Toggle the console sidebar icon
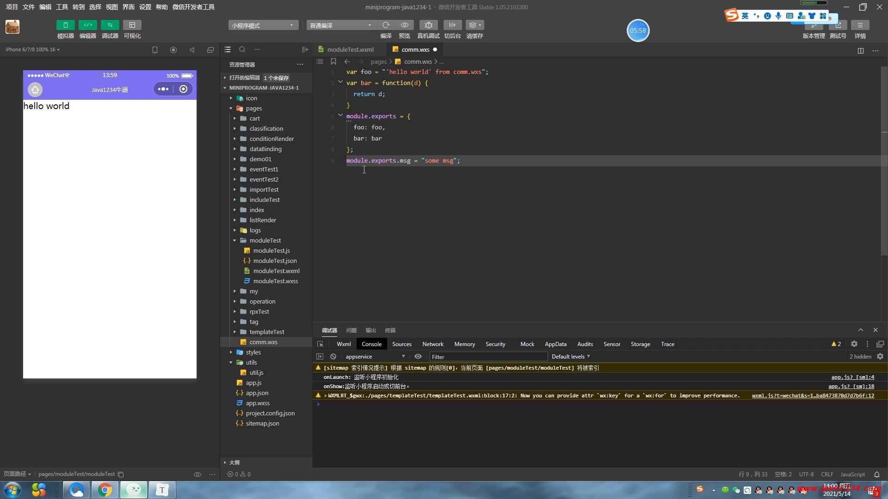888x499 pixels. tap(320, 356)
